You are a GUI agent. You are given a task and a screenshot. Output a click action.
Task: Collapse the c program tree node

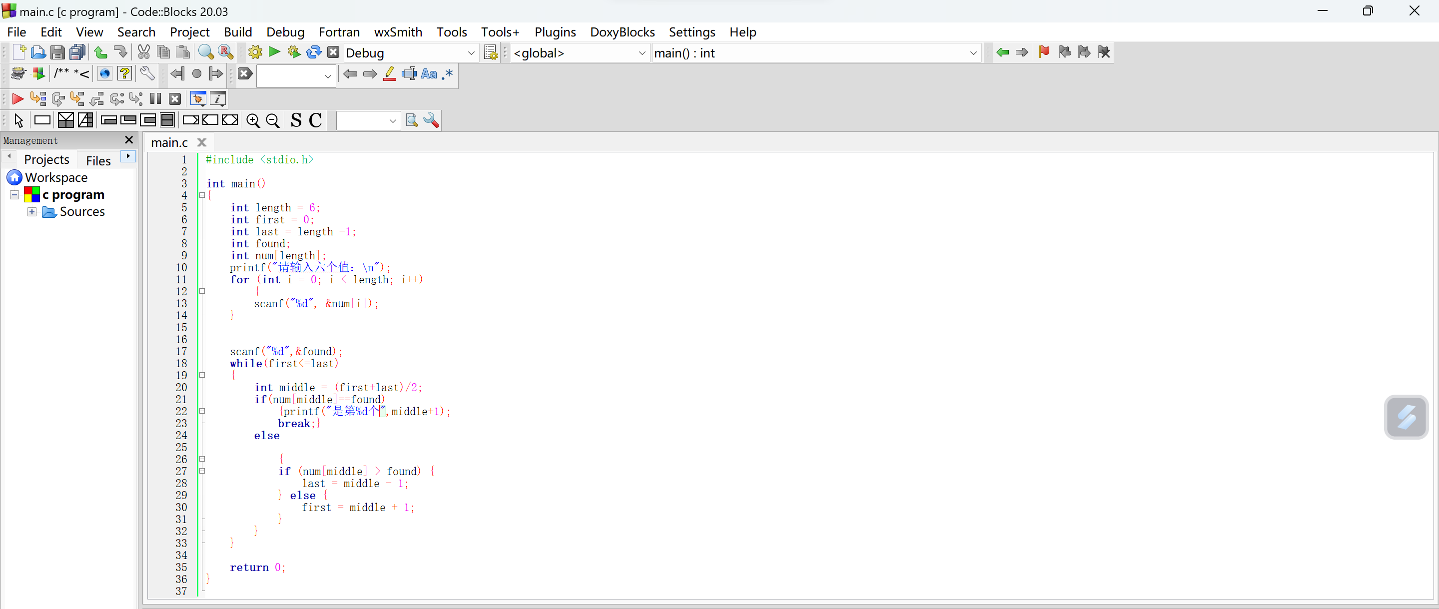click(x=14, y=194)
